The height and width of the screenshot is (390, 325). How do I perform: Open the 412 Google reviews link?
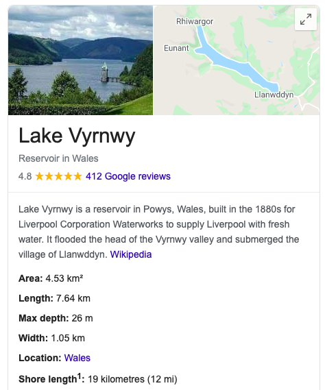[128, 176]
